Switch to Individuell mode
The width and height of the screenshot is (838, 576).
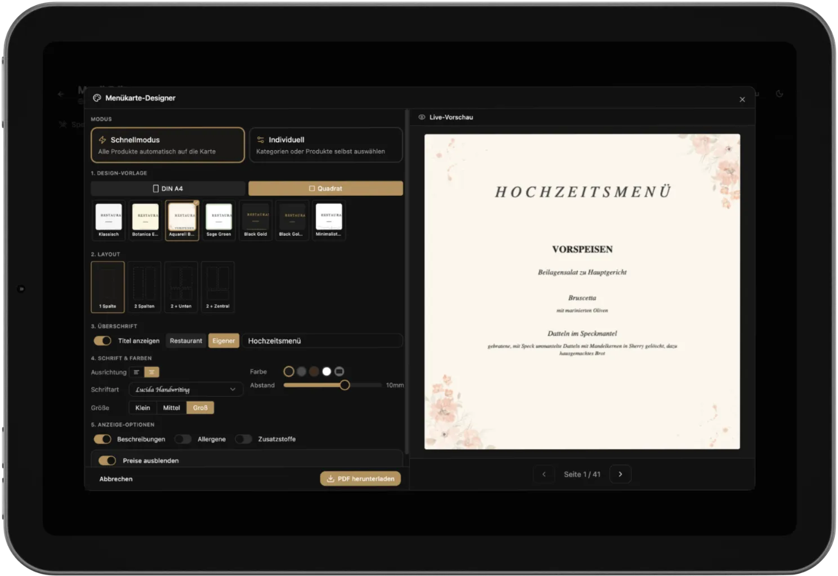(326, 145)
